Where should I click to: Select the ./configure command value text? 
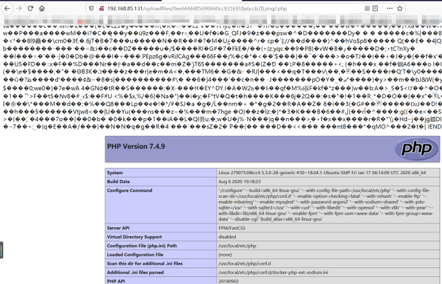point(326,205)
